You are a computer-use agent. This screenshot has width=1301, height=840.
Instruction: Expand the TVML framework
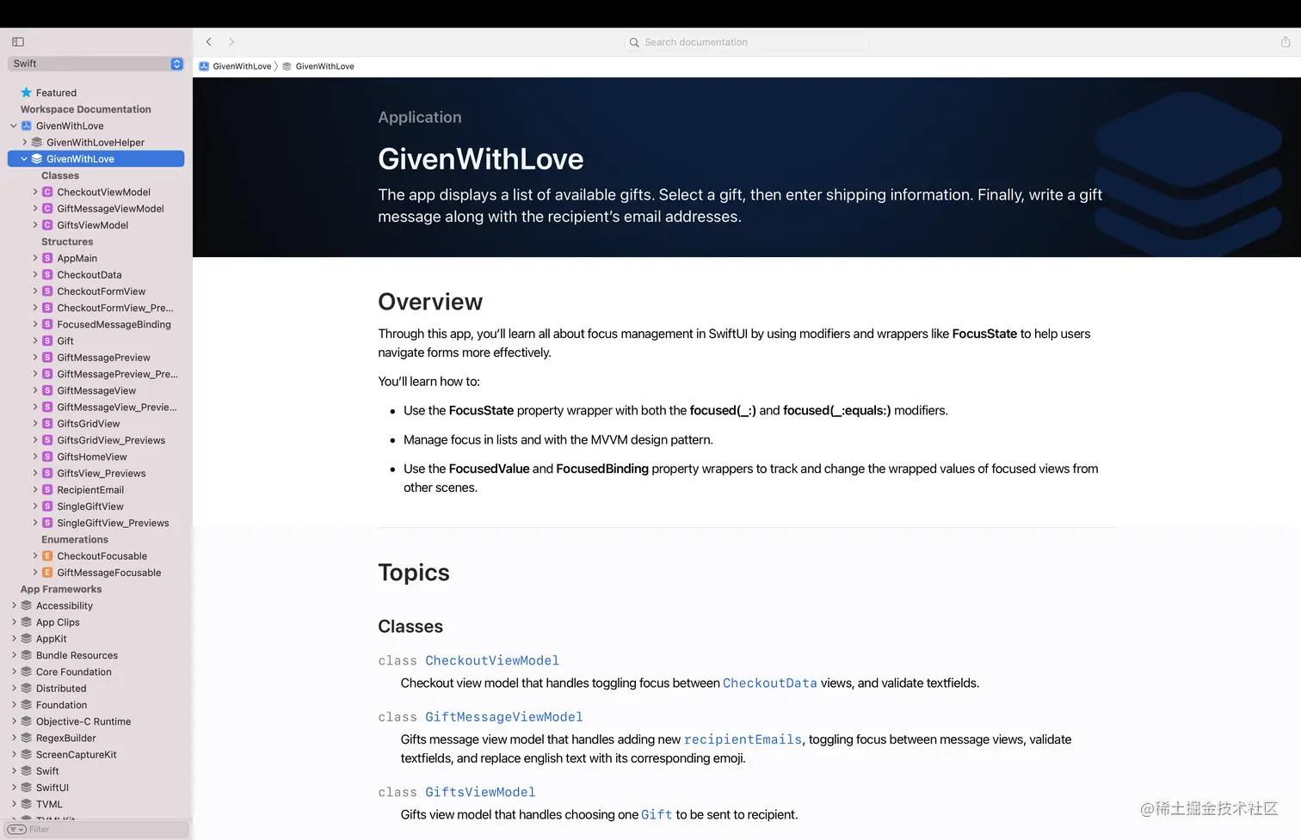tap(14, 805)
